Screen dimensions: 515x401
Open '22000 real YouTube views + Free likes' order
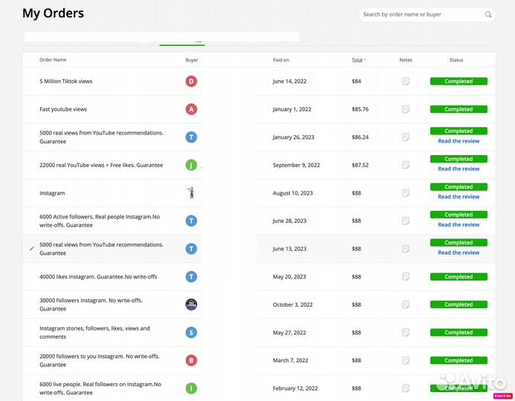101,165
